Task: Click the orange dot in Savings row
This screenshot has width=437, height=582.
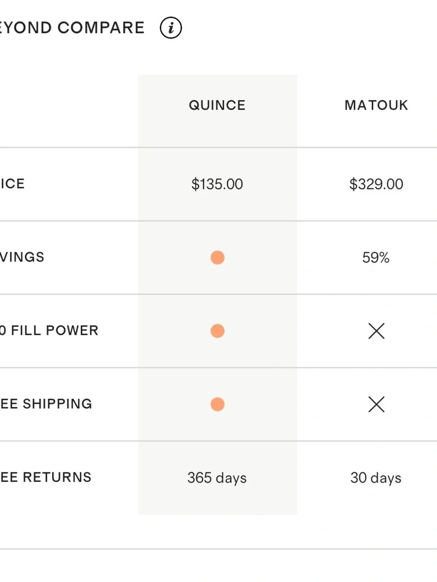Action: coord(217,258)
